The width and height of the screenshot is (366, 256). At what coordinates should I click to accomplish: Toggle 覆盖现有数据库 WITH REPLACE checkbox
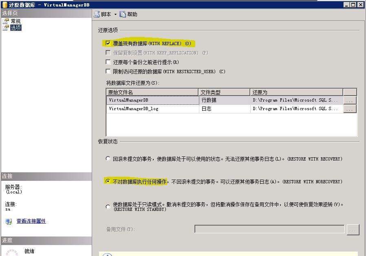108,43
